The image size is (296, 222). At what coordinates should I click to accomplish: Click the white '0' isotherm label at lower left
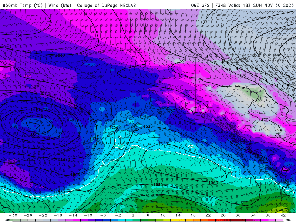click(33, 197)
